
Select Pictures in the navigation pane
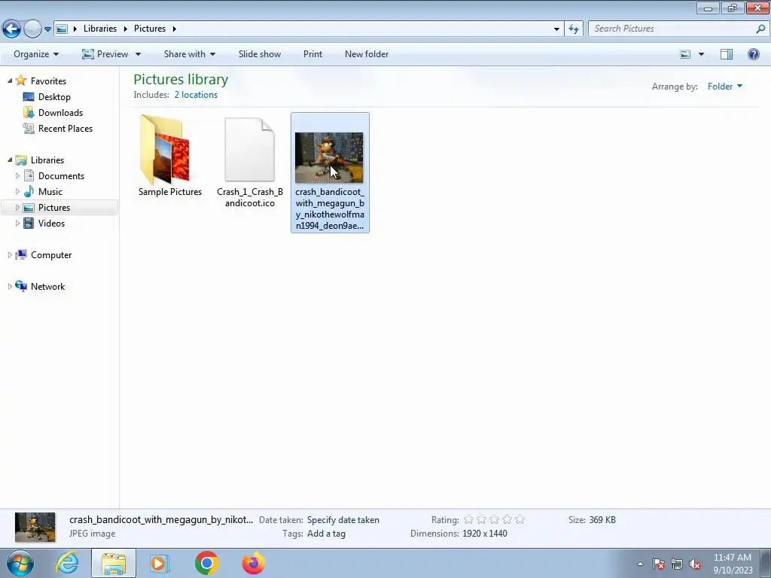[54, 208]
